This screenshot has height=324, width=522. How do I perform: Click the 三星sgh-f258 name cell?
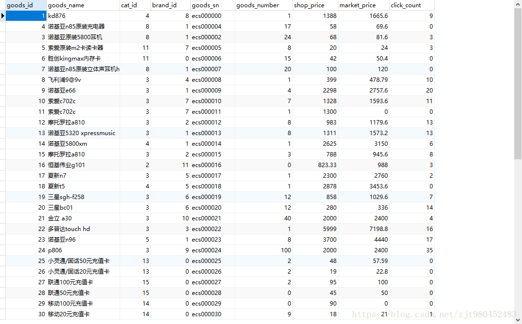[83, 197]
